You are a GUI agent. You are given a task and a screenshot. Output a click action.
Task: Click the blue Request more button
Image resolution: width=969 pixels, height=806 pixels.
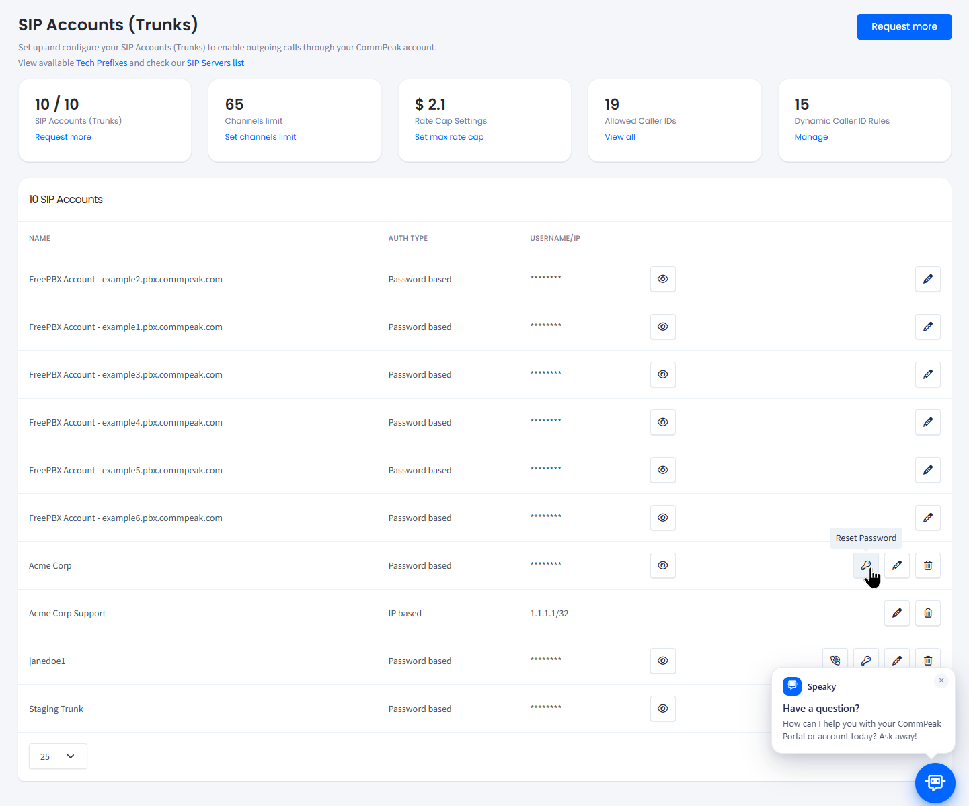904,27
